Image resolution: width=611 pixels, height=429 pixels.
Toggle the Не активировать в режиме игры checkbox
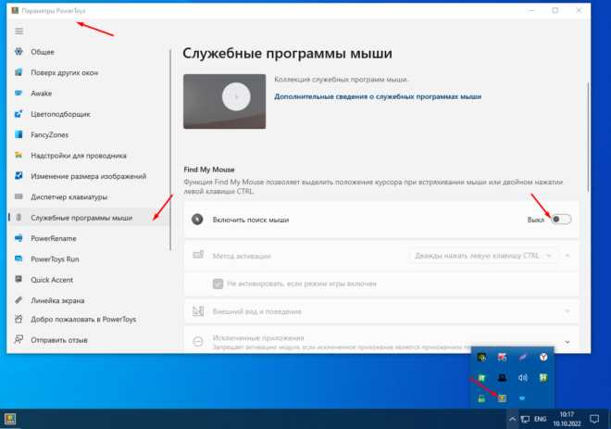(218, 284)
